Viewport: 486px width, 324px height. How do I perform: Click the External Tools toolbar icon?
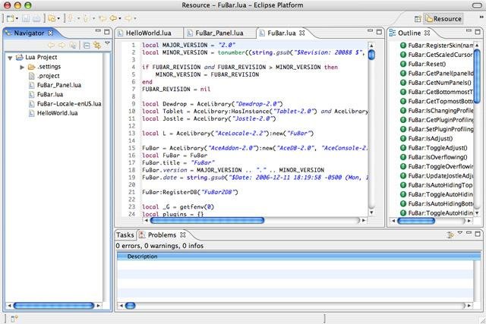pyautogui.click(x=52, y=18)
